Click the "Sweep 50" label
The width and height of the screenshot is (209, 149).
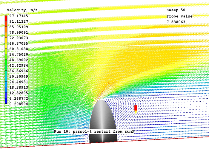click(x=176, y=10)
